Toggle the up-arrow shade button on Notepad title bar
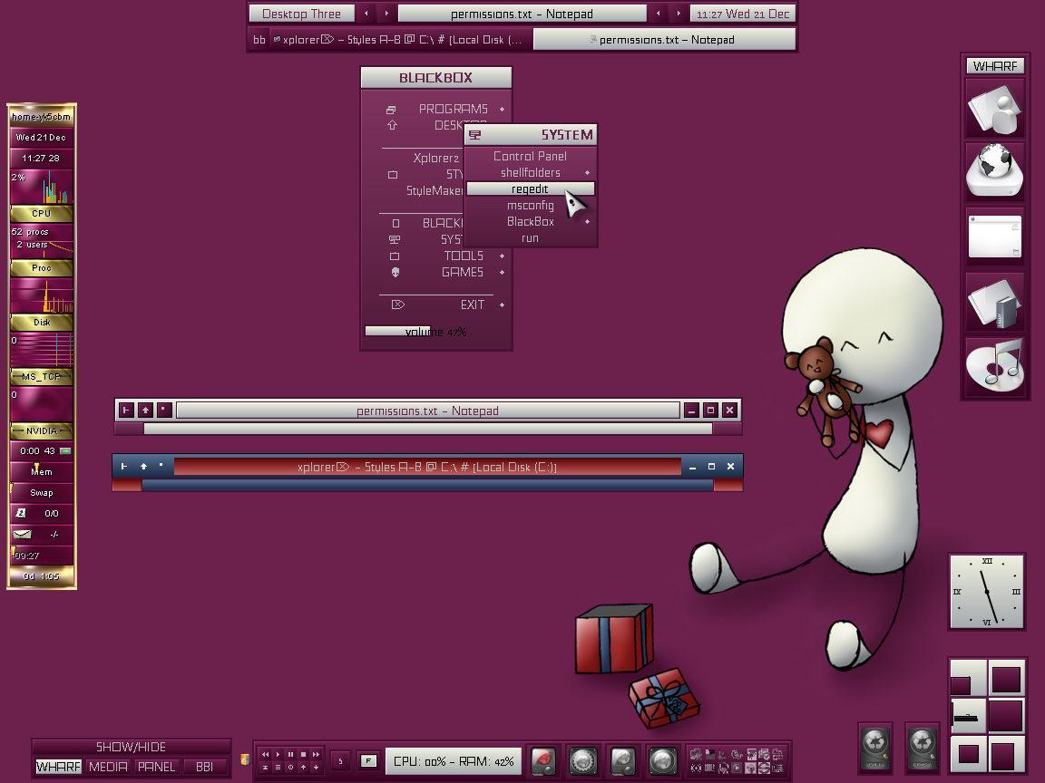This screenshot has height=783, width=1045. (145, 411)
